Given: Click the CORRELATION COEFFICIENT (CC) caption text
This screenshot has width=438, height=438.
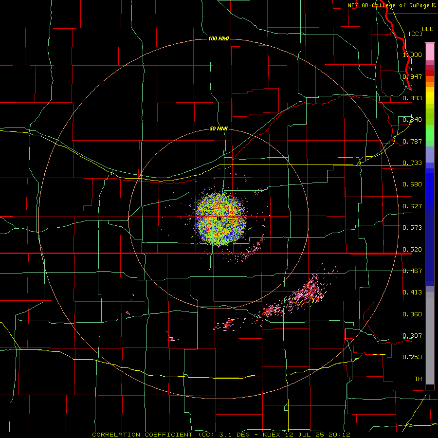Looking at the screenshot, I should (x=153, y=435).
